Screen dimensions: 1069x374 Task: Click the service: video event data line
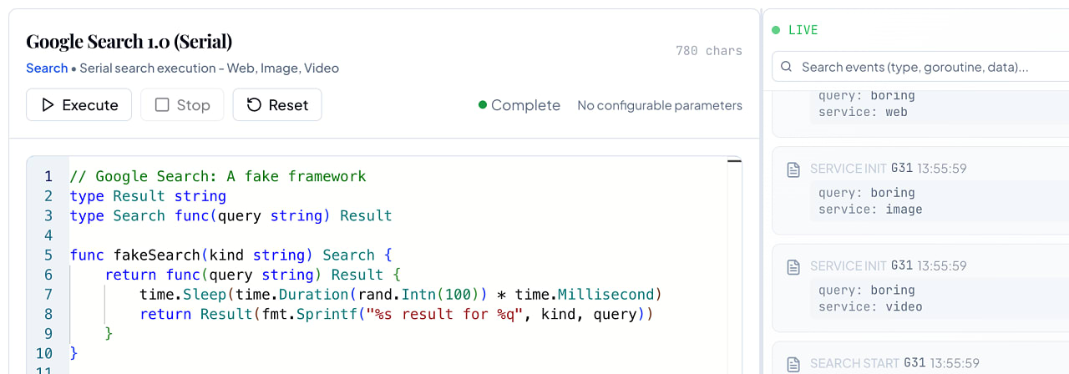pyautogui.click(x=870, y=306)
